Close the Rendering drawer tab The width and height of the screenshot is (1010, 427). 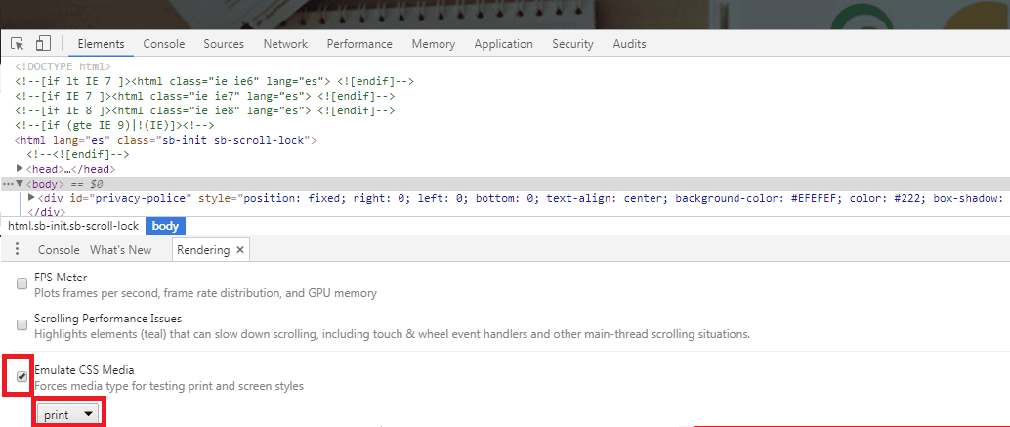tap(240, 250)
